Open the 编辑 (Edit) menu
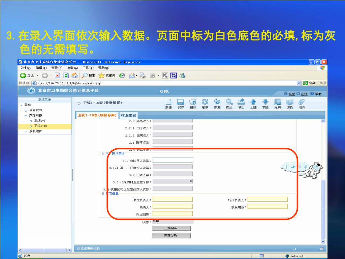This screenshot has height=259, width=345. coord(41,68)
